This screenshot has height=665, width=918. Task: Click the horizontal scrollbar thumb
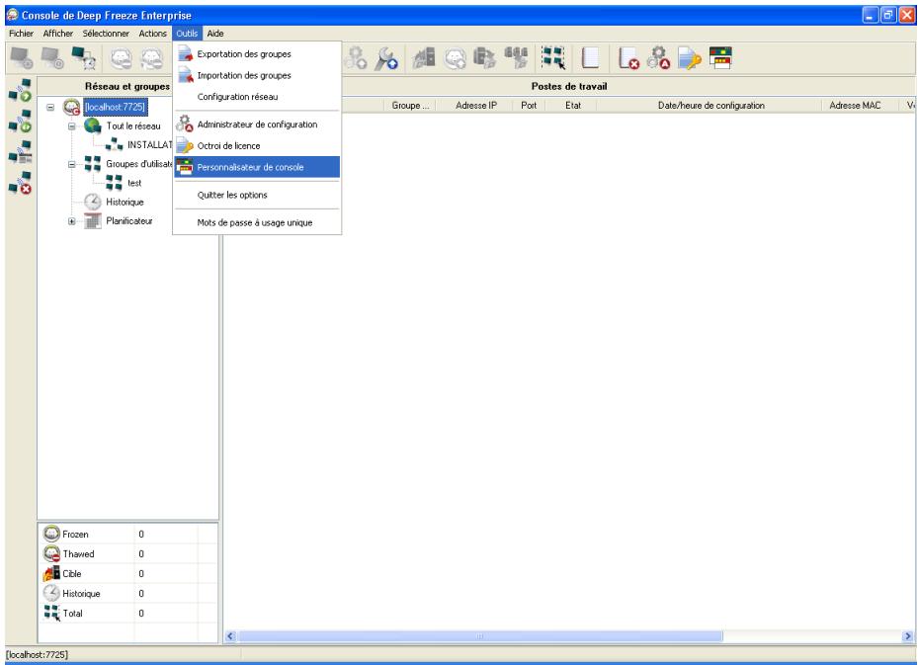(480, 636)
